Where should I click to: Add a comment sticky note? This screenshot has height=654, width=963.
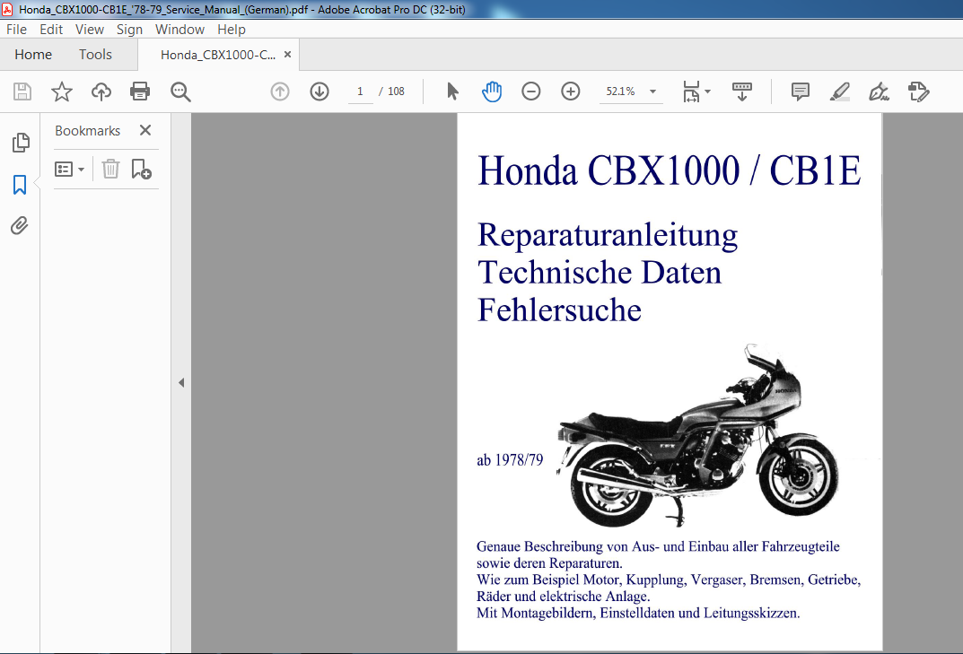click(801, 92)
